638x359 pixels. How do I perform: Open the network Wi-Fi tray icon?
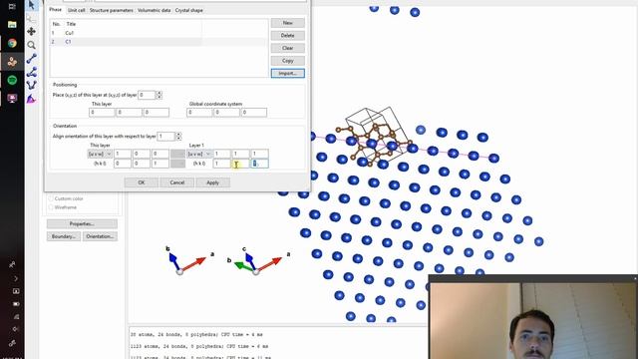coord(16,317)
